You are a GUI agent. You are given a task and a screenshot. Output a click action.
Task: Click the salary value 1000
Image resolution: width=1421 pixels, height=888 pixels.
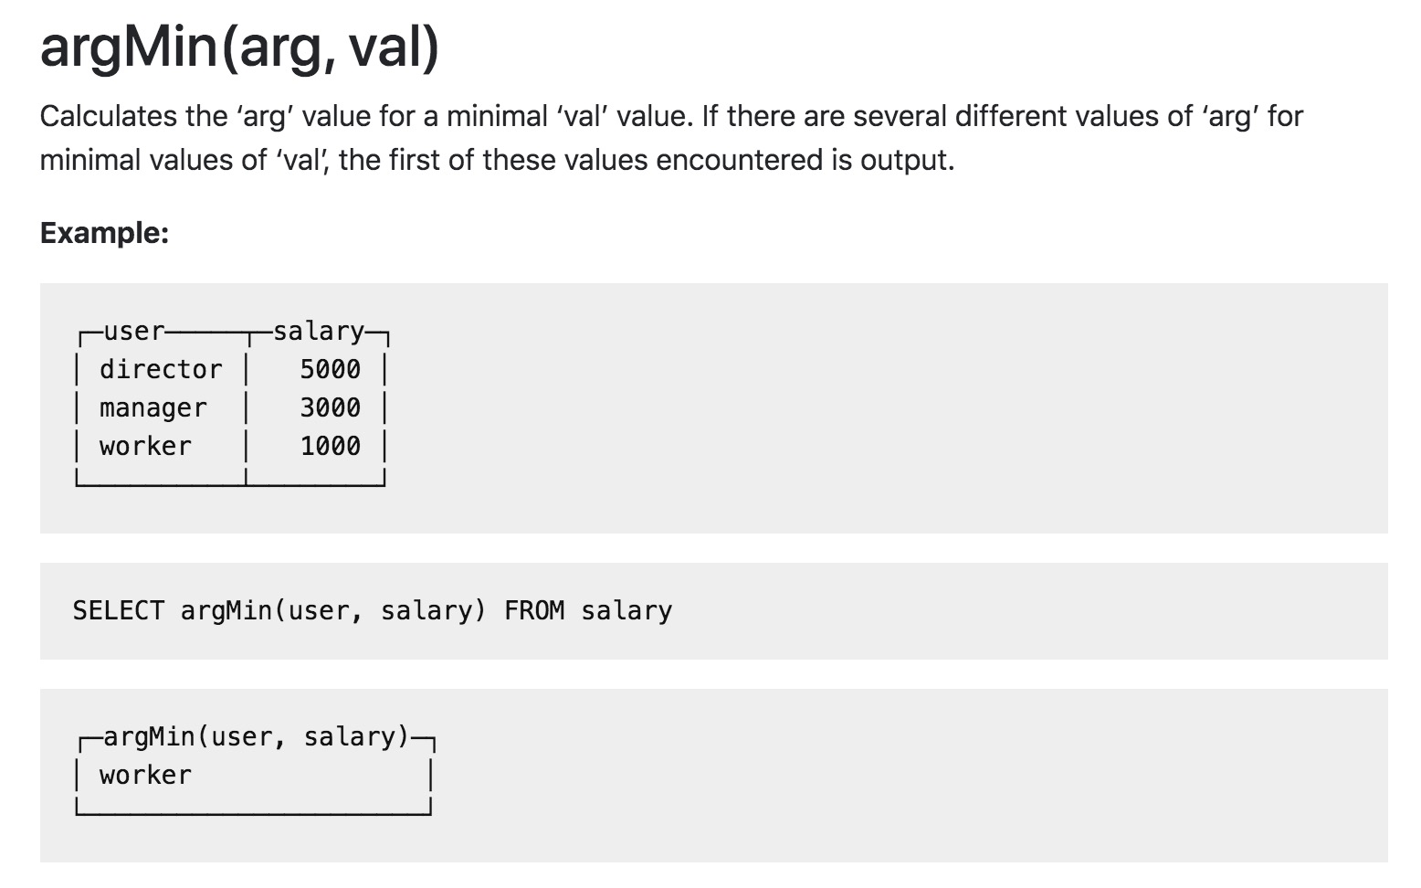pyautogui.click(x=331, y=446)
